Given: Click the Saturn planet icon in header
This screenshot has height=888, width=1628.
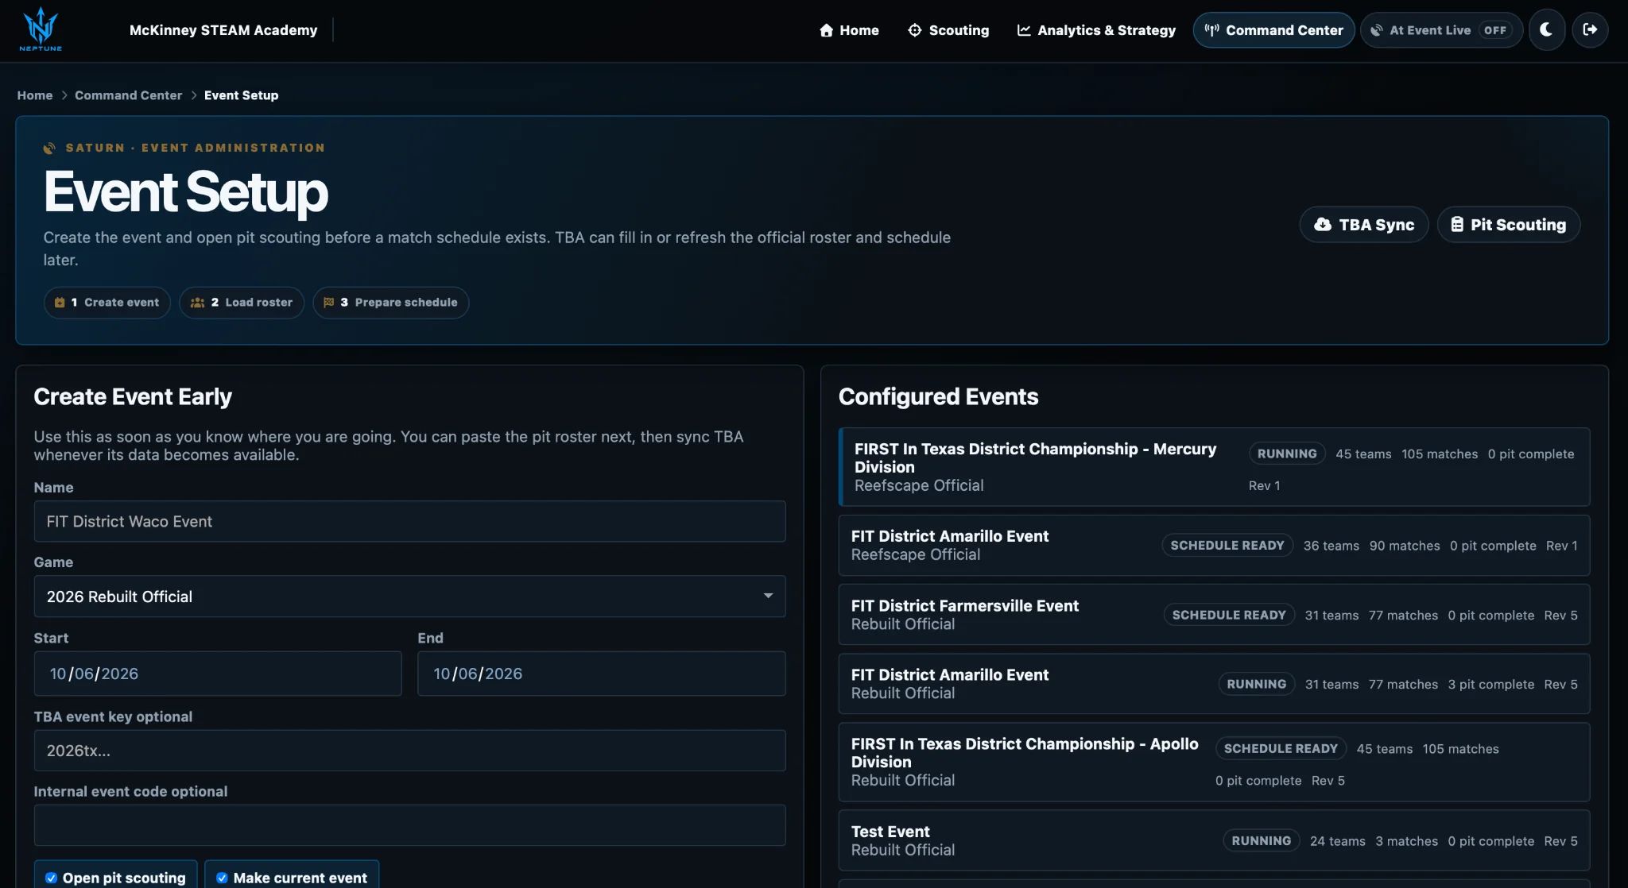Looking at the screenshot, I should tap(49, 148).
